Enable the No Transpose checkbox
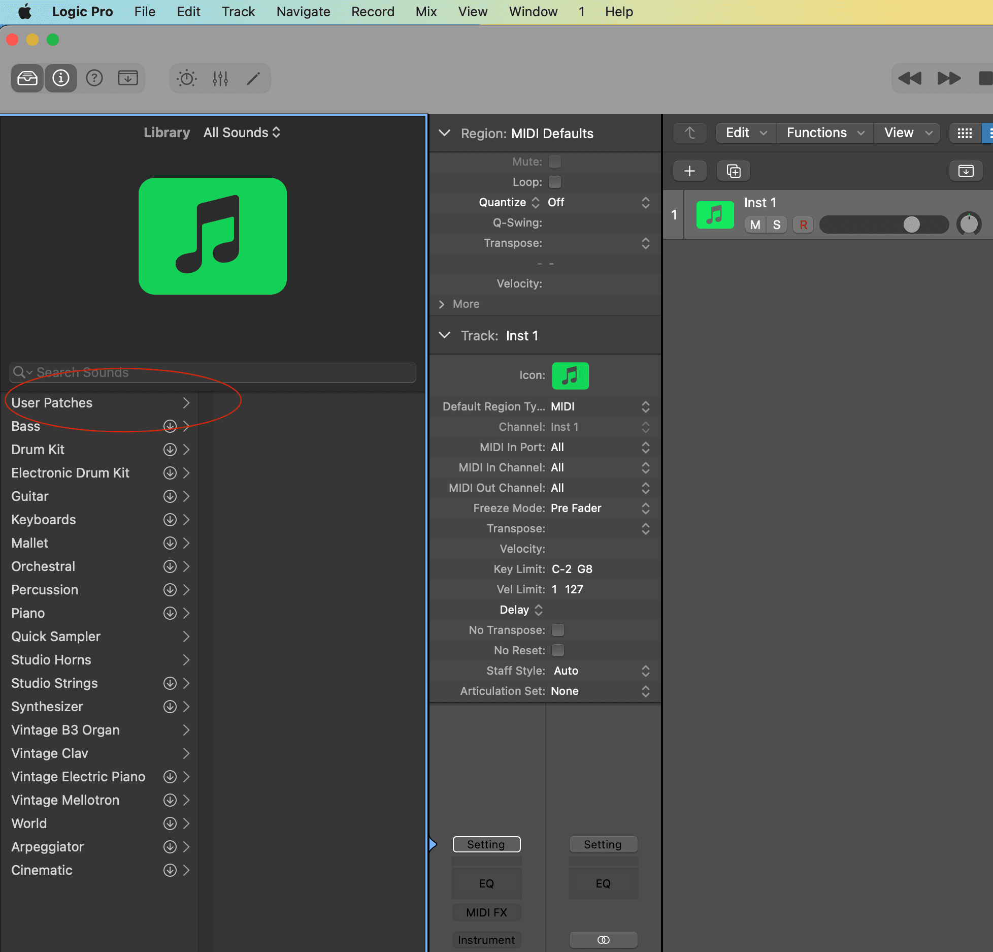The height and width of the screenshot is (952, 993). pyautogui.click(x=558, y=630)
